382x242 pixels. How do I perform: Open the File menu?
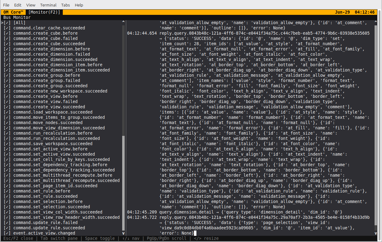click(6, 5)
